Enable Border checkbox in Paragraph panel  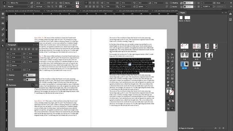(x=7, y=80)
